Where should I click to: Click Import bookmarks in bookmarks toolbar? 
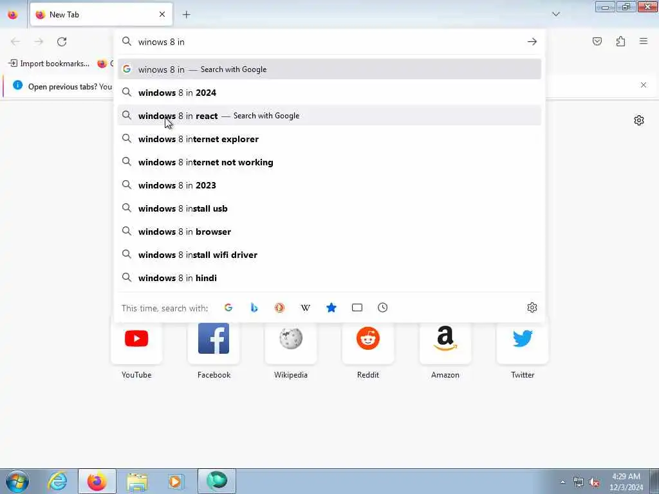click(49, 64)
